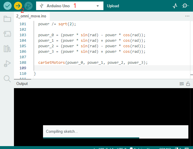Viewport: 193px width, 149px height.
Task: Expand the Arduino Uno board dropdown
Action: pos(70,6)
